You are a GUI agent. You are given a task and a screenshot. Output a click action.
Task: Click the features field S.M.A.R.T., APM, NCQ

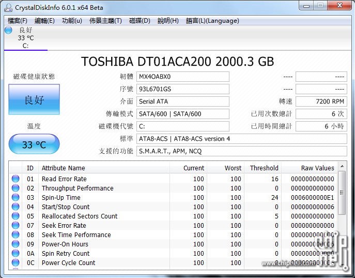coord(241,151)
